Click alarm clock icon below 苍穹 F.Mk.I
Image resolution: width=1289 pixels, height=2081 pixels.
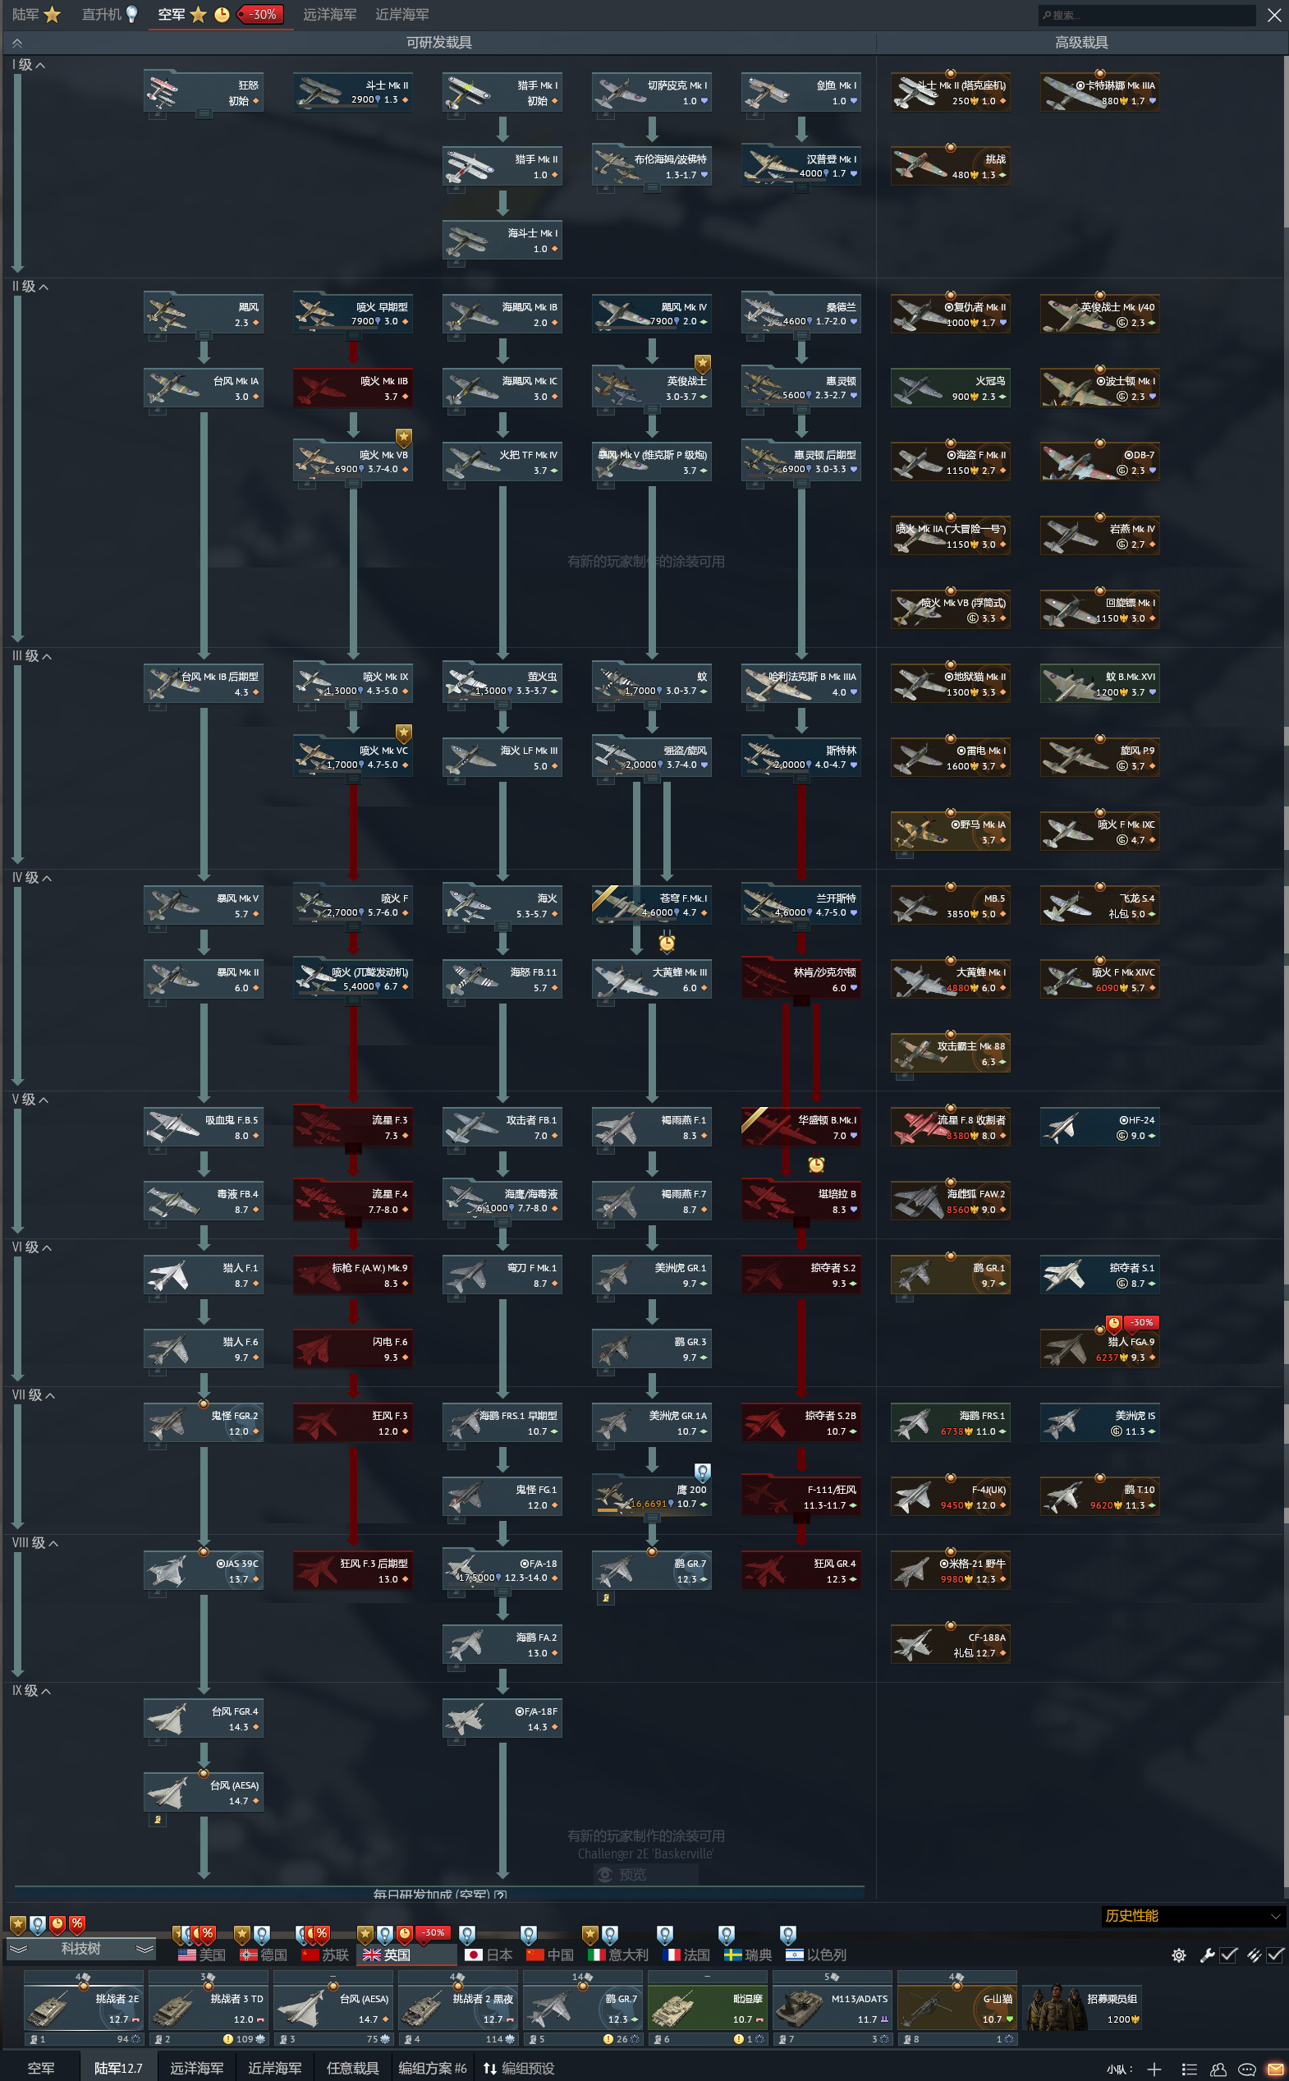click(667, 942)
